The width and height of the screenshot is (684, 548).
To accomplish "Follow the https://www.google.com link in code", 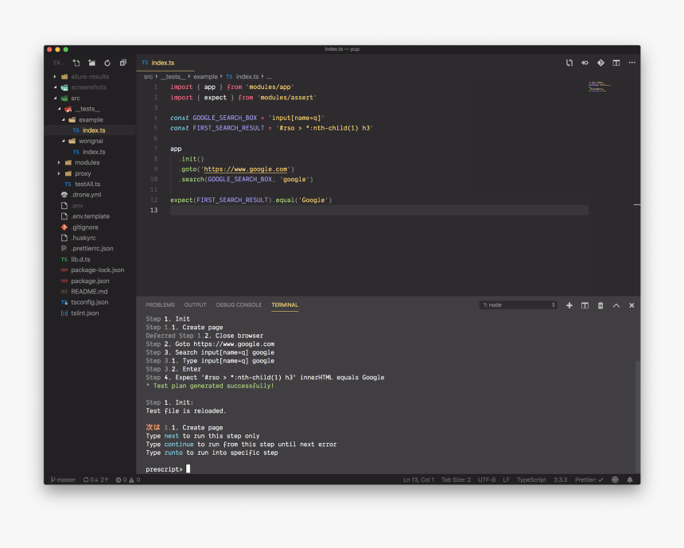I will pos(246,169).
